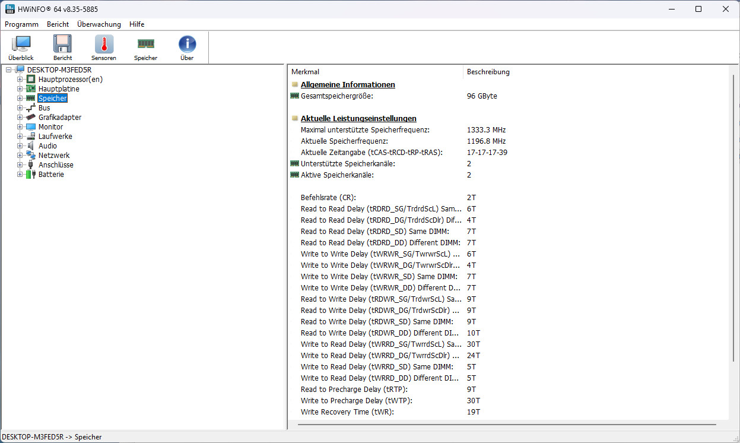Open the Überblick summary toolbar icon
The height and width of the screenshot is (443, 740).
point(21,48)
